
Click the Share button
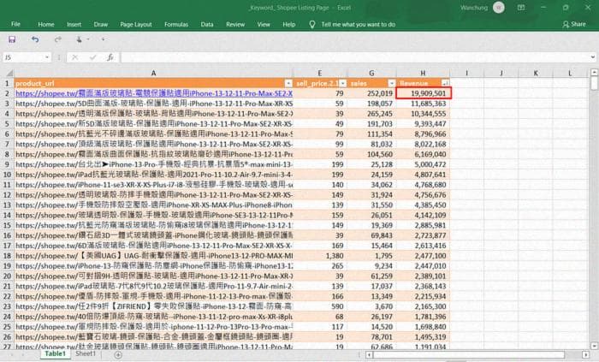(x=574, y=24)
